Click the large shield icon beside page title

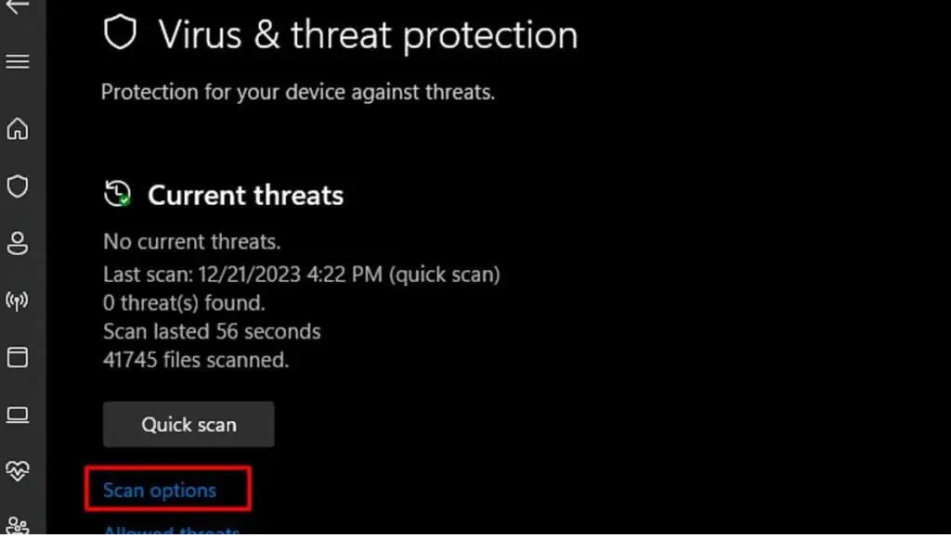[x=120, y=32]
